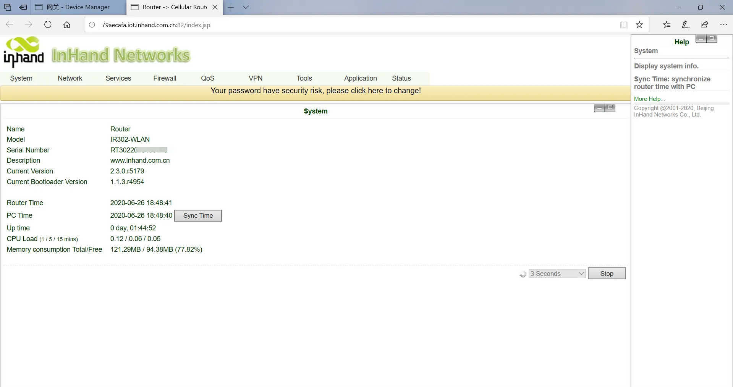Switch to the Device Manager tab
733x387 pixels.
pos(78,7)
